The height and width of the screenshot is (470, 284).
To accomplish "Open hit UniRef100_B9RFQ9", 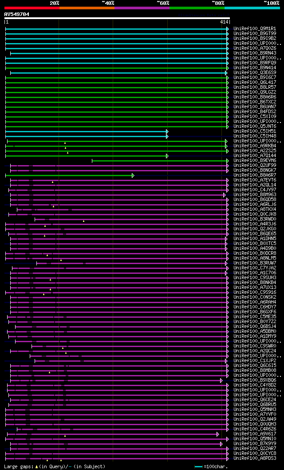I will (255, 63).
